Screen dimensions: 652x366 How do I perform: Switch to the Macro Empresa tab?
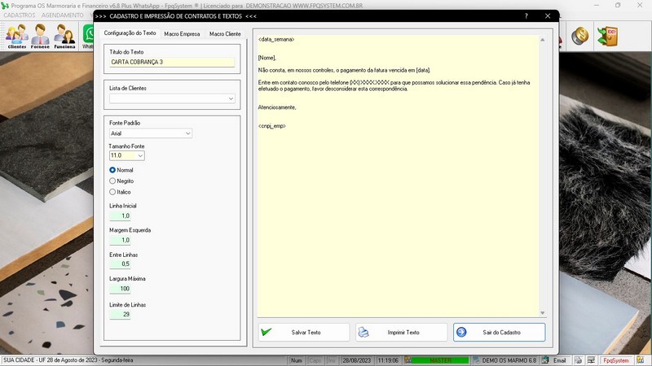click(182, 33)
